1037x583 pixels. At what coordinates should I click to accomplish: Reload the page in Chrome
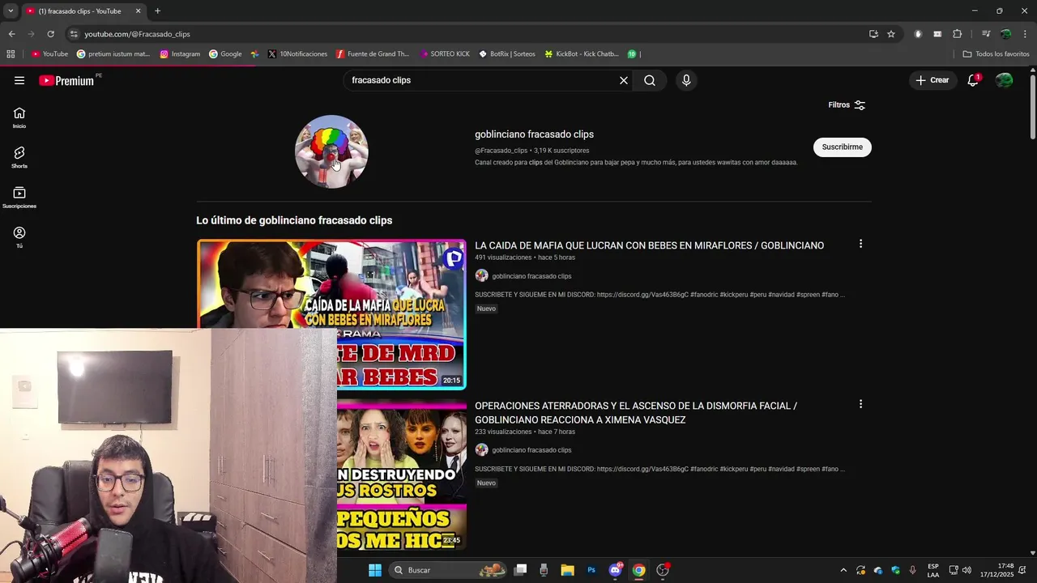pyautogui.click(x=50, y=34)
